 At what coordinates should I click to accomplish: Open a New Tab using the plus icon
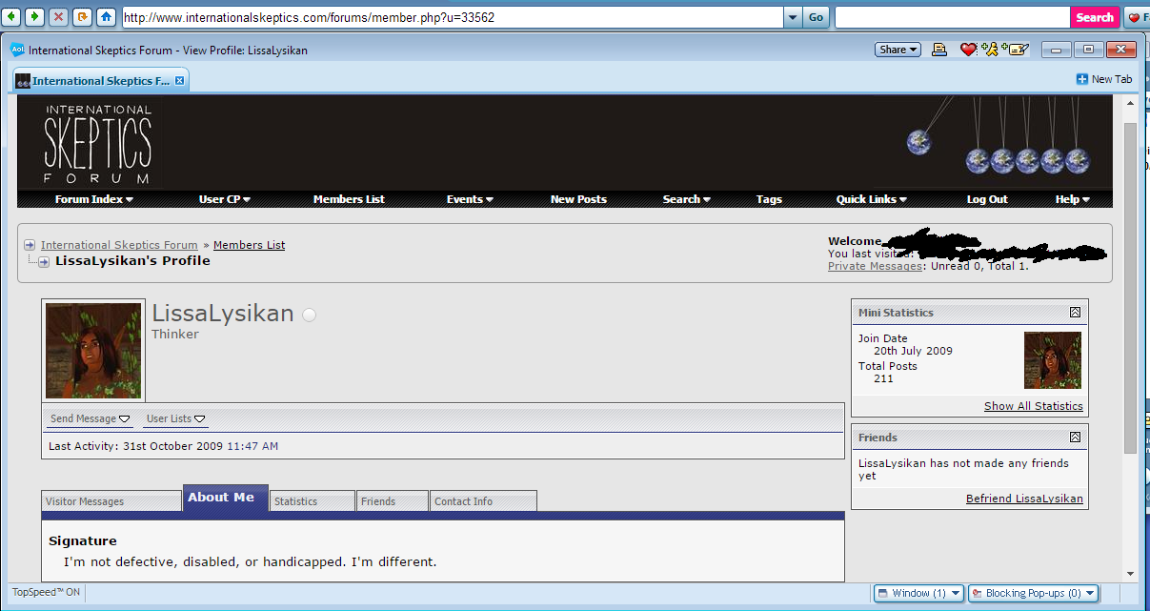click(1081, 80)
